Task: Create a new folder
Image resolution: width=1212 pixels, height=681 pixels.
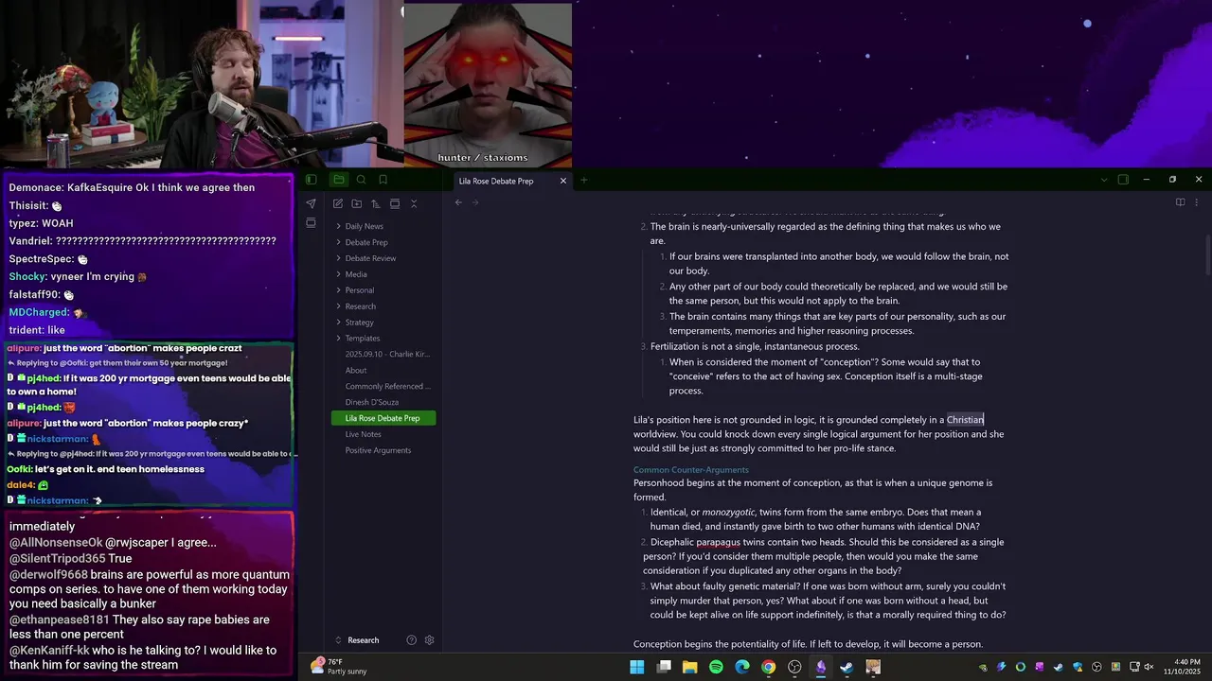Action: [x=356, y=203]
